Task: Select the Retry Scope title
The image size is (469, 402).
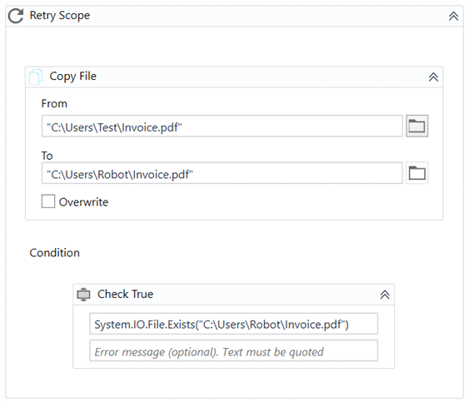Action: pyautogui.click(x=60, y=16)
